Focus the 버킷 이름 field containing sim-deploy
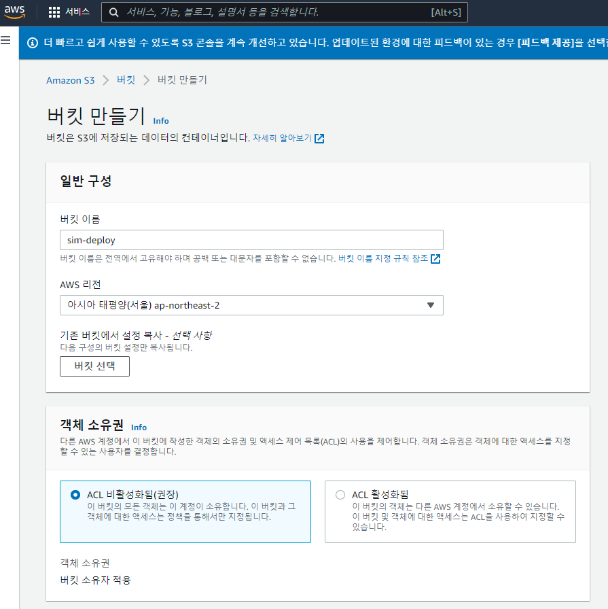608x609 pixels. pos(251,240)
